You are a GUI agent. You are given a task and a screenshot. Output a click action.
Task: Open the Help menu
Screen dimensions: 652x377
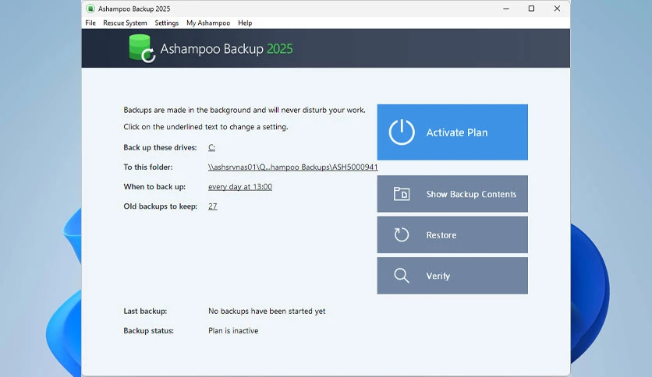coord(245,23)
